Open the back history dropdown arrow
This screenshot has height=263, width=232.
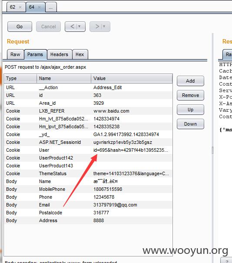(x=80, y=27)
